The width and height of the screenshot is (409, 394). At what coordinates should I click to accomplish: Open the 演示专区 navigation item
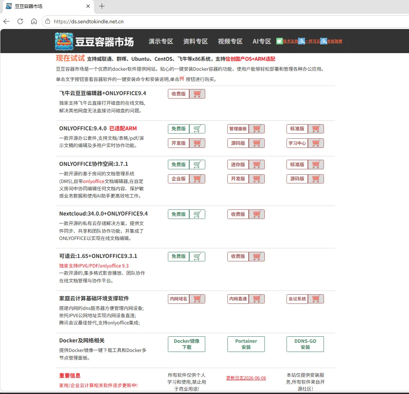[x=161, y=41]
